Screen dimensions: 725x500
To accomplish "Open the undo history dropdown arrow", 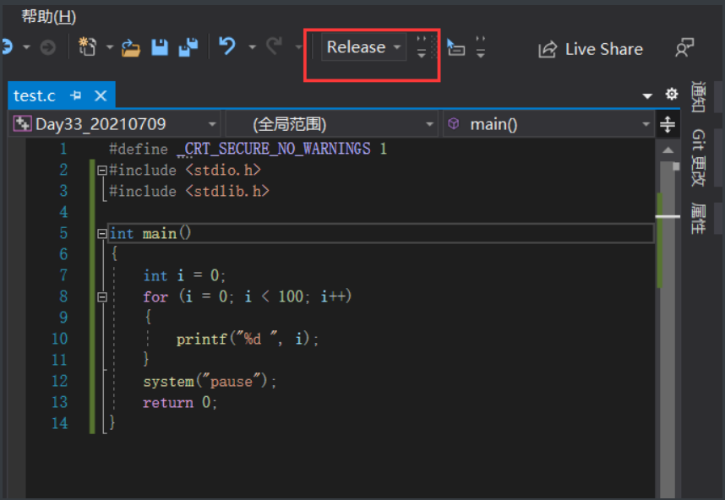I will [252, 47].
